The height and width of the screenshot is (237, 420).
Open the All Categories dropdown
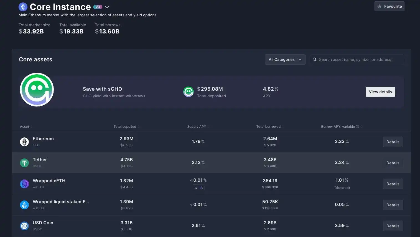click(285, 59)
